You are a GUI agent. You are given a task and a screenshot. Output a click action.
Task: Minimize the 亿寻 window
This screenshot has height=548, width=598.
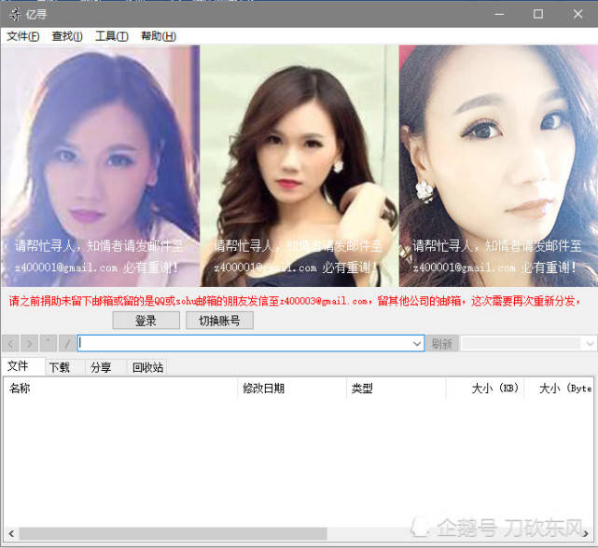pos(499,14)
